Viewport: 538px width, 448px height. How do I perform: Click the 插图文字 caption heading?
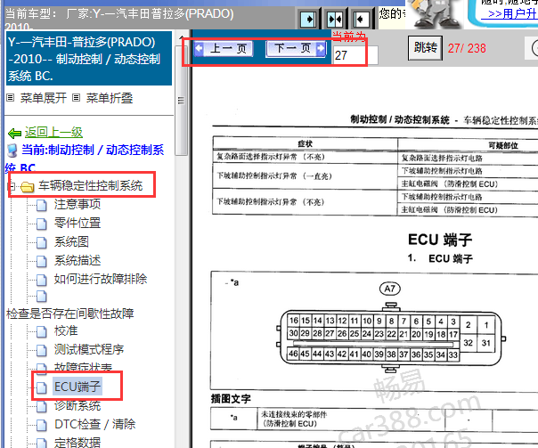[231, 399]
